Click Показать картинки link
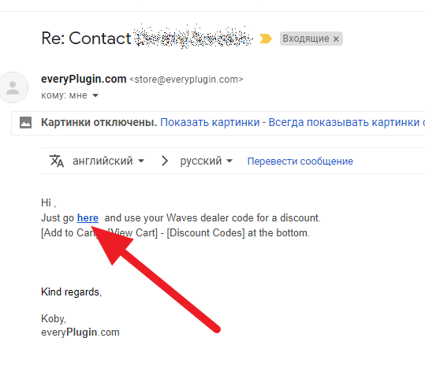 tap(210, 122)
